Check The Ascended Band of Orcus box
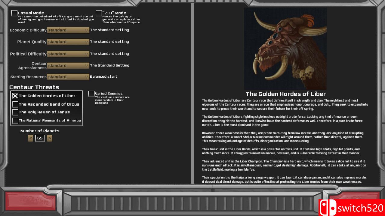 (x=15, y=104)
